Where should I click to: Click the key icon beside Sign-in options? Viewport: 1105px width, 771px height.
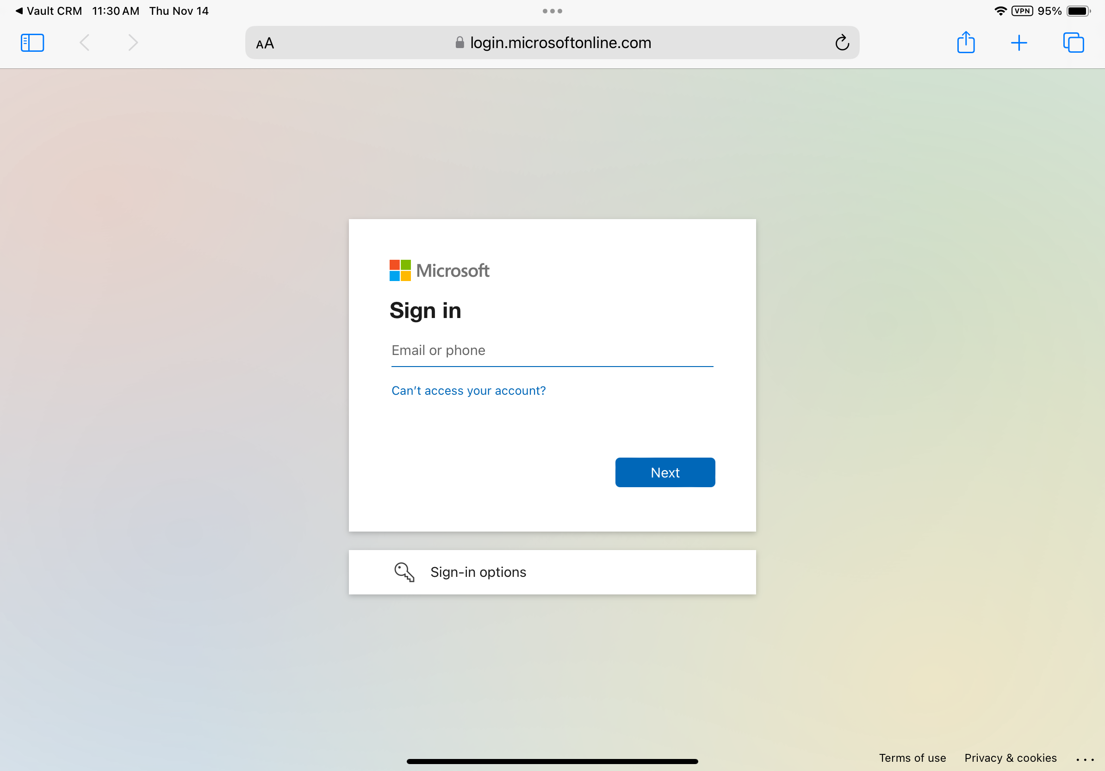click(x=404, y=572)
